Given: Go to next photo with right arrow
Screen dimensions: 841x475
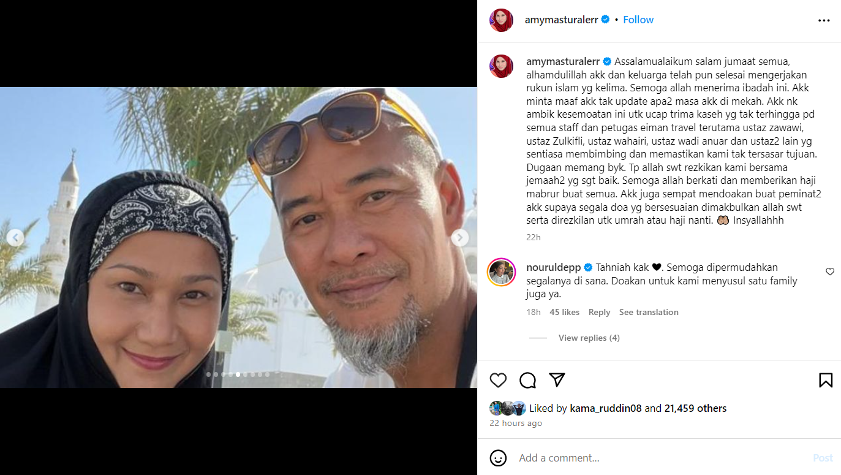Looking at the screenshot, I should coord(460,238).
